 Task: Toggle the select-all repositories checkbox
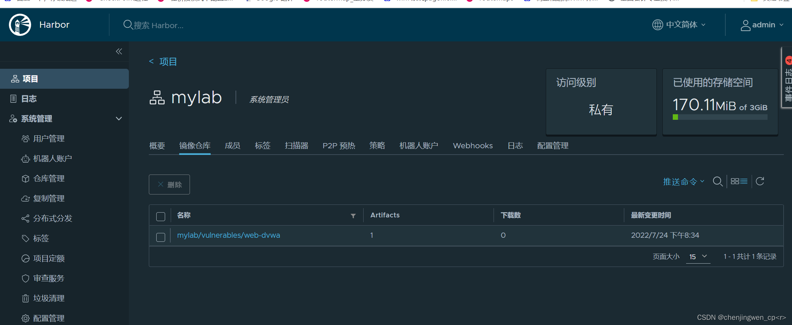click(161, 217)
